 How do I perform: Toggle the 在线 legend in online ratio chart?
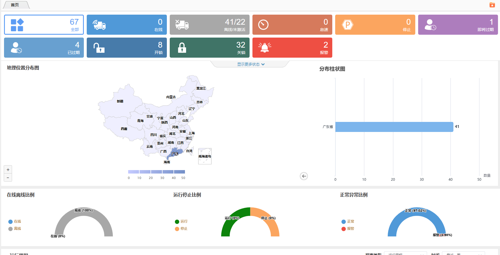(x=15, y=221)
